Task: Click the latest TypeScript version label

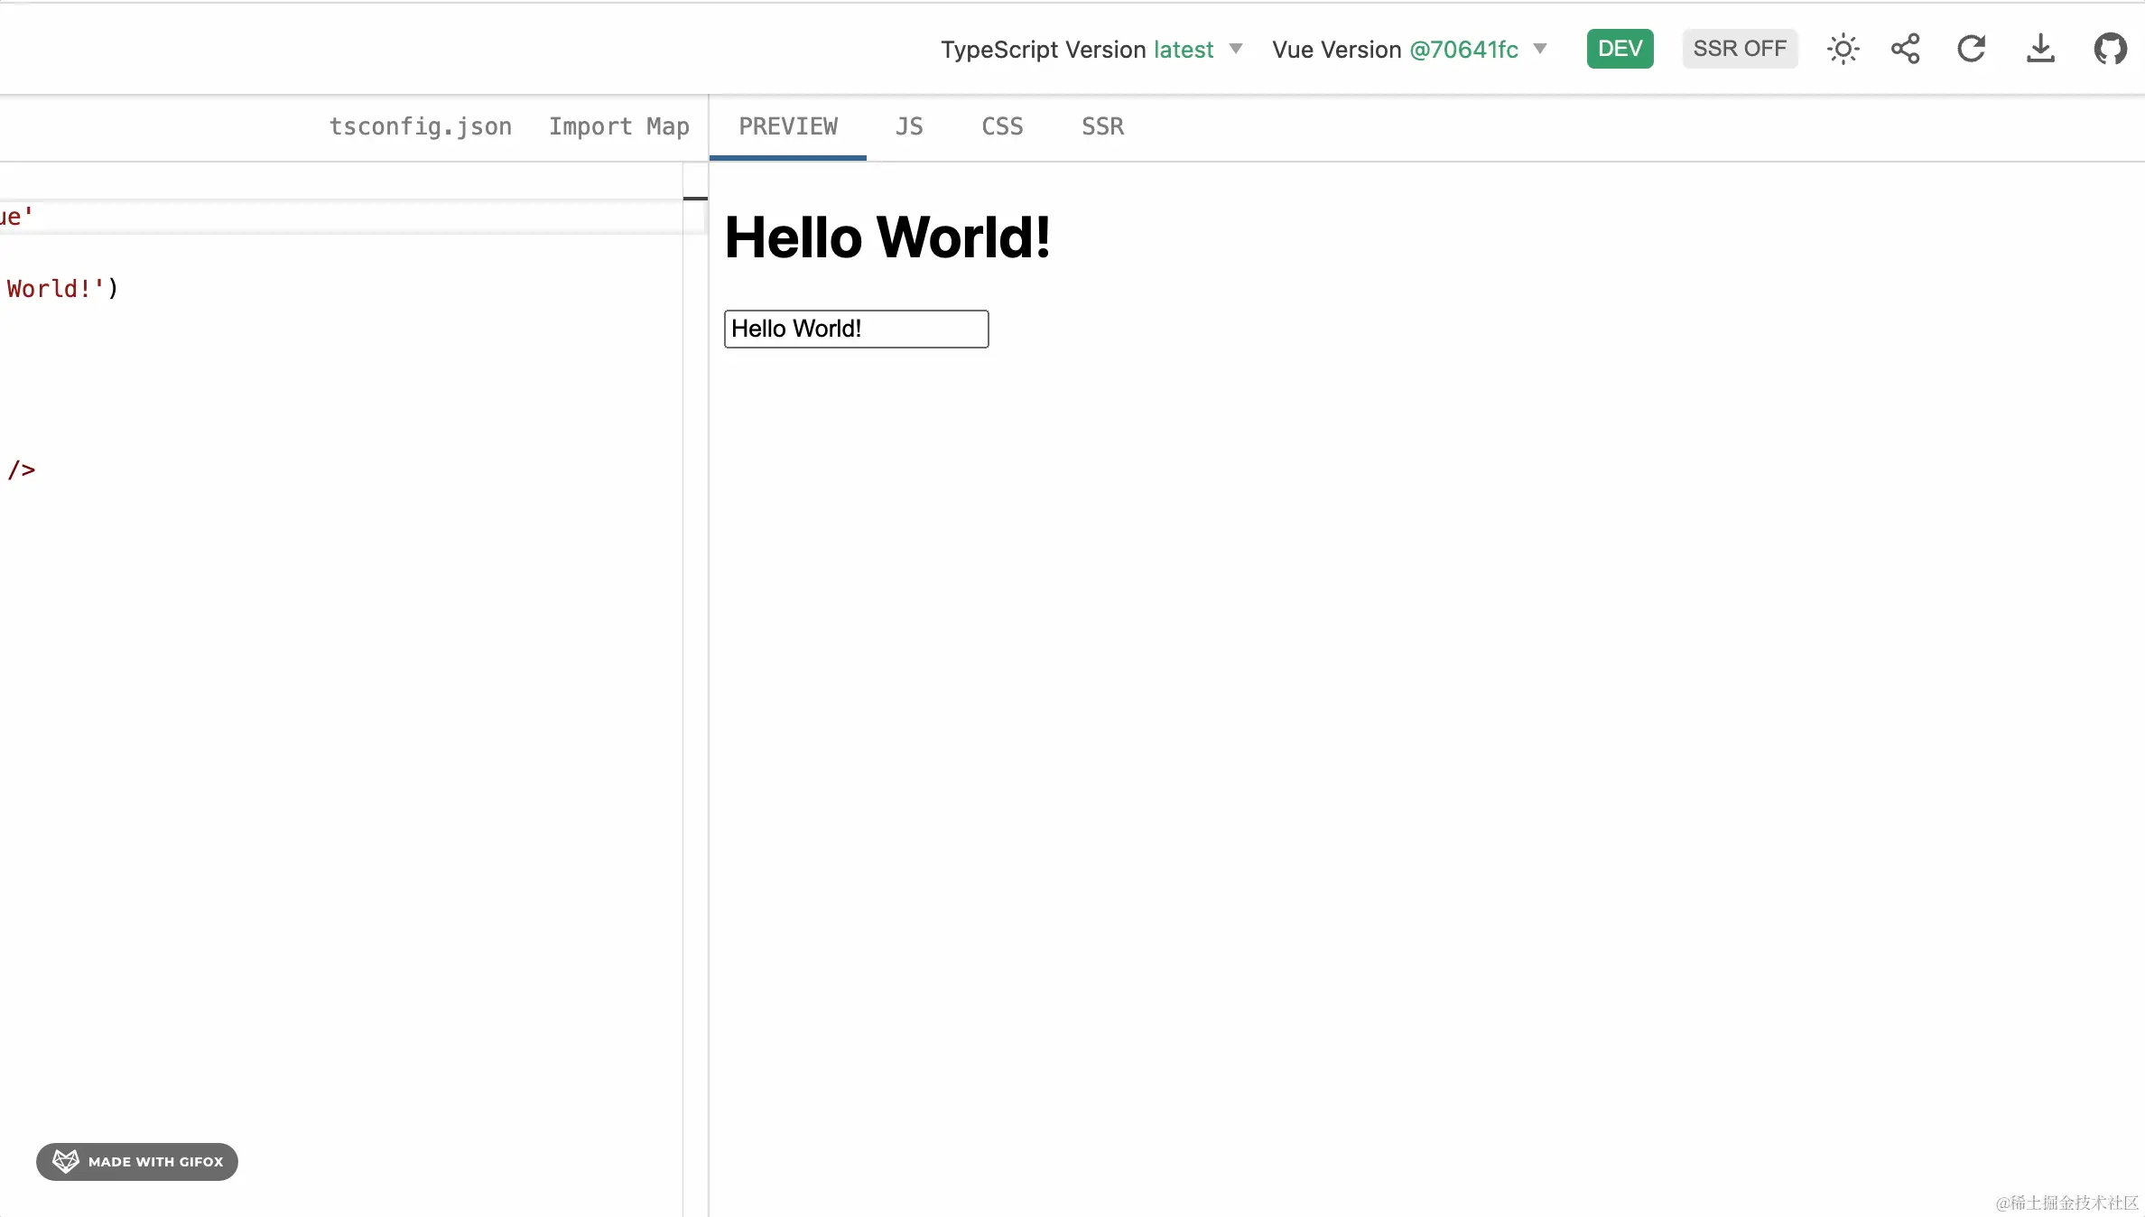Action: tap(1183, 50)
